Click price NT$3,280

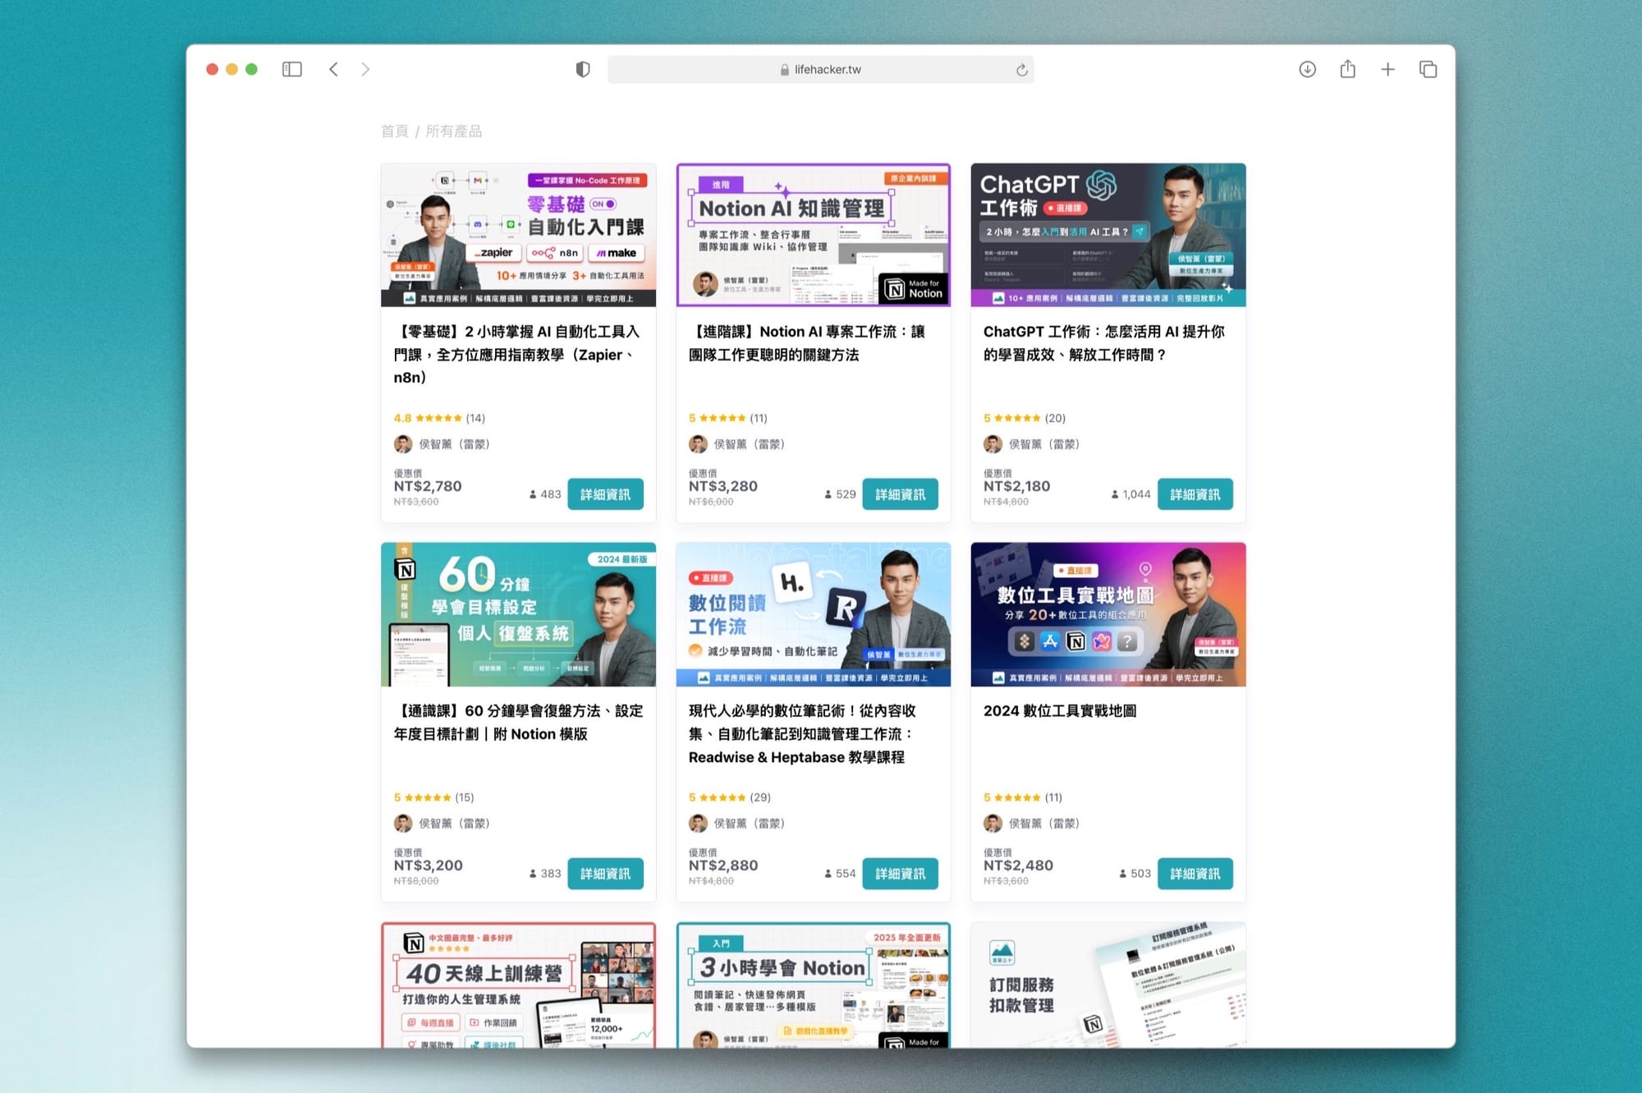(x=722, y=486)
